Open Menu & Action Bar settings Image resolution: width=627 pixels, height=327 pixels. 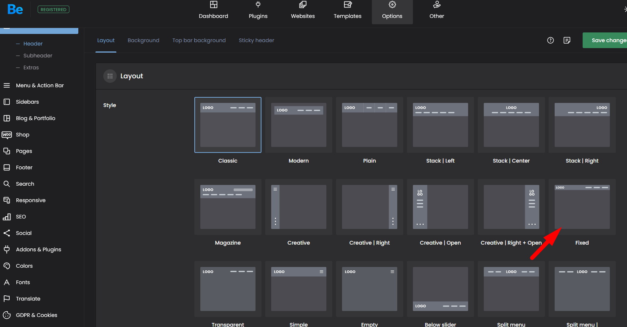pos(40,85)
